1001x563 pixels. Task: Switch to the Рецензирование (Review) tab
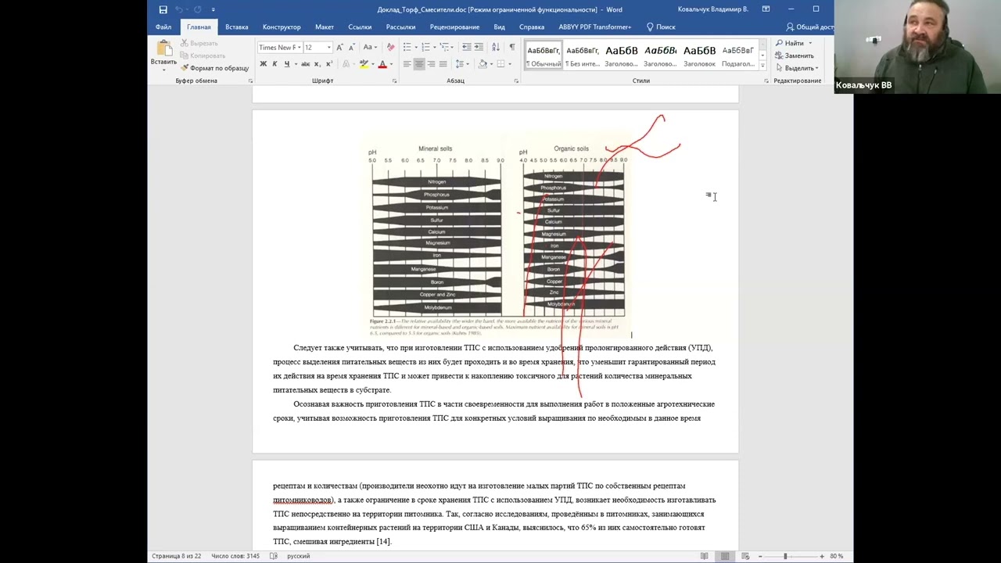click(x=454, y=27)
